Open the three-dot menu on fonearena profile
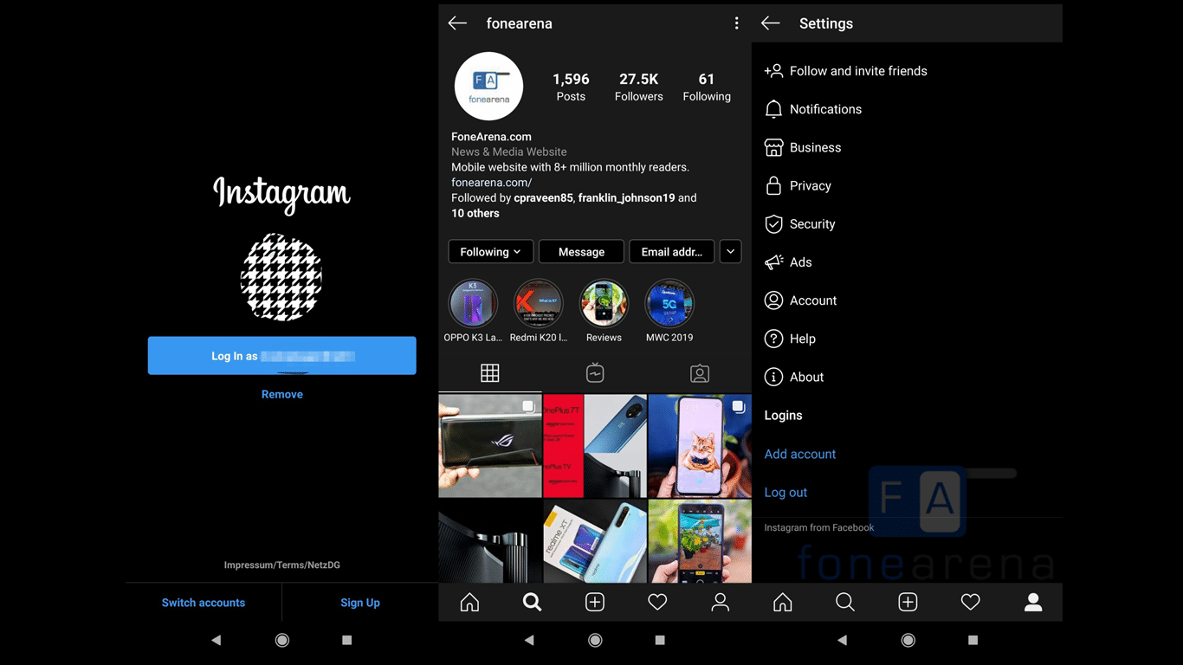This screenshot has width=1183, height=665. 736,23
